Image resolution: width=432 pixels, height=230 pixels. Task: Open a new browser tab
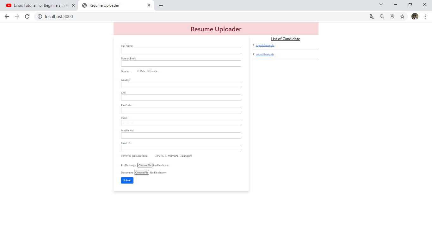click(161, 5)
